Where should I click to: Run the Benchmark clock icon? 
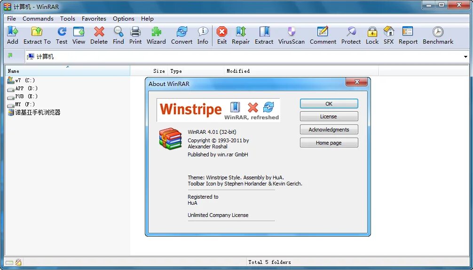click(438, 31)
